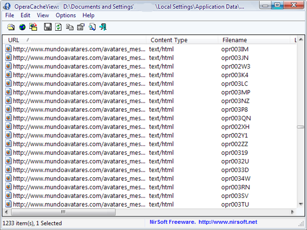Open the Options menu
Viewport: 307px width, 230px height.
(x=66, y=15)
